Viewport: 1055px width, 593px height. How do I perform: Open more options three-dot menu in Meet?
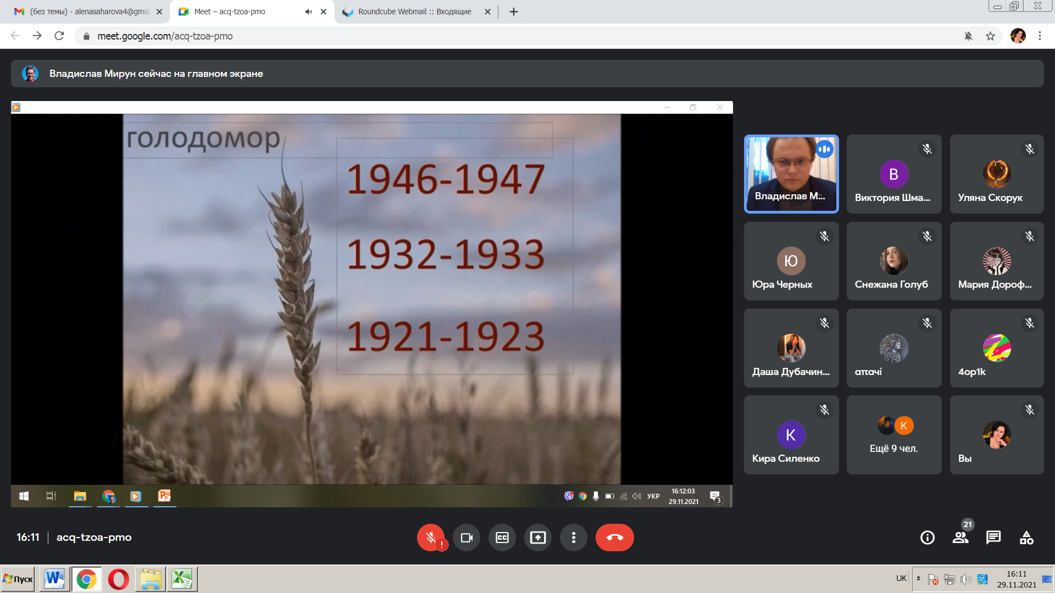[x=574, y=538]
